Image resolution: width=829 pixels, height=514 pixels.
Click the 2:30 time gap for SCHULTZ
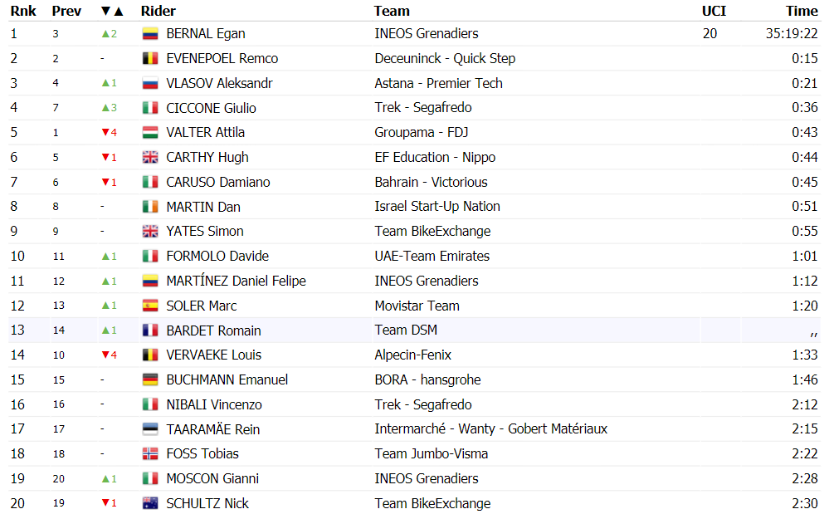pyautogui.click(x=805, y=503)
